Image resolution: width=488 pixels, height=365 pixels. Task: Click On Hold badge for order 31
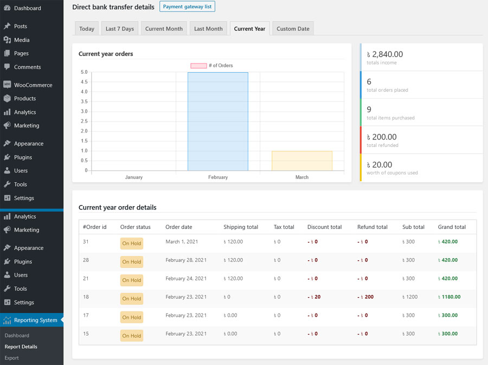pos(132,244)
